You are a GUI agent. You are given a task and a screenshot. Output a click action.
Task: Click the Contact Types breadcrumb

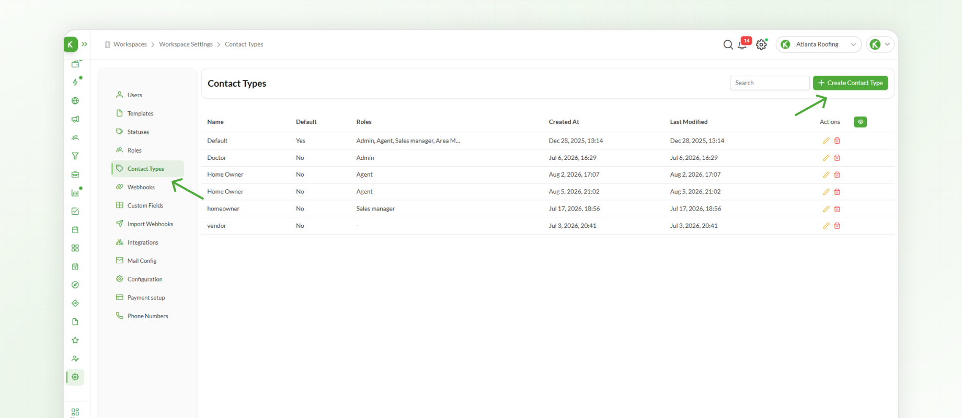[244, 44]
